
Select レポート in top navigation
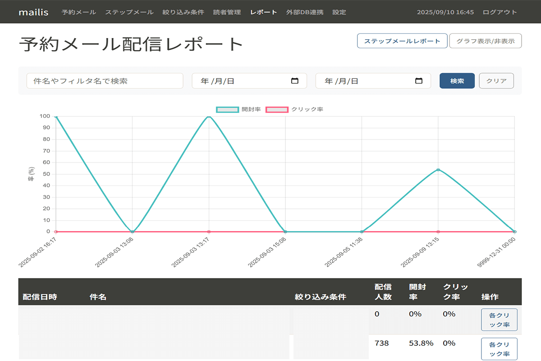pyautogui.click(x=263, y=12)
